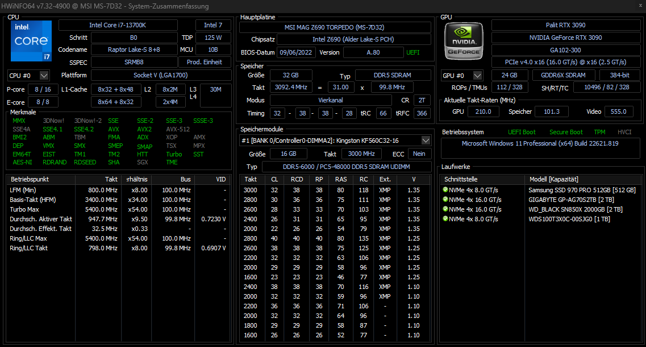Click the Socket V (LGA1700) platform field

pos(161,75)
